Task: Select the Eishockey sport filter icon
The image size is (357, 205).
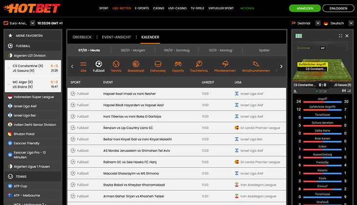Action: pos(158,64)
